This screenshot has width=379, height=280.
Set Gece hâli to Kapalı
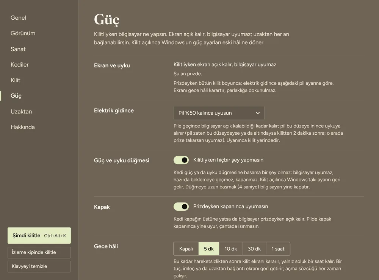pos(186,249)
